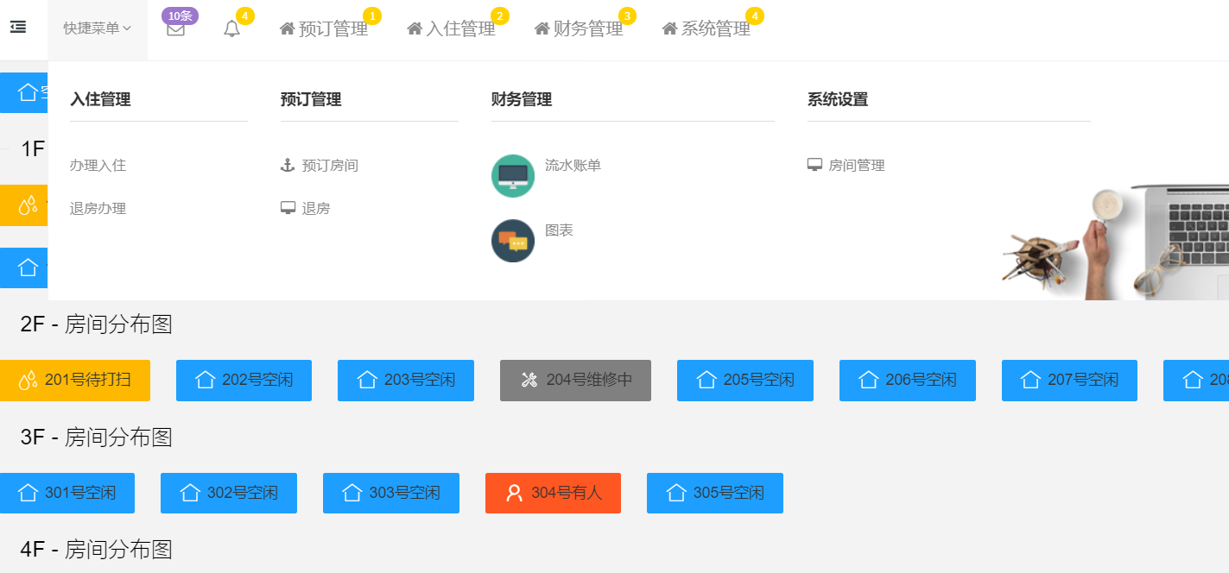Click the 图表 chat bubble icon
This screenshot has width=1229, height=573.
click(512, 241)
